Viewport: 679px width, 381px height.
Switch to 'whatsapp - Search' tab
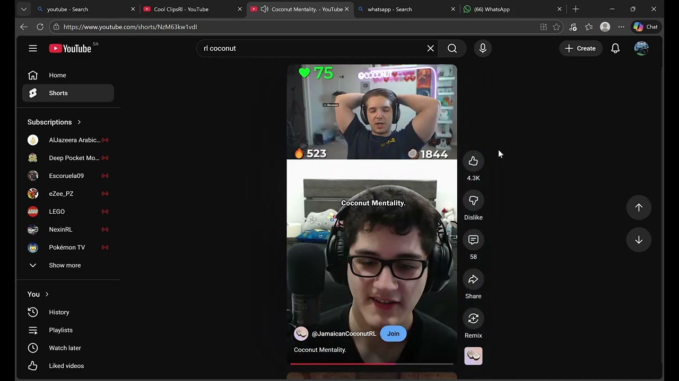(406, 9)
